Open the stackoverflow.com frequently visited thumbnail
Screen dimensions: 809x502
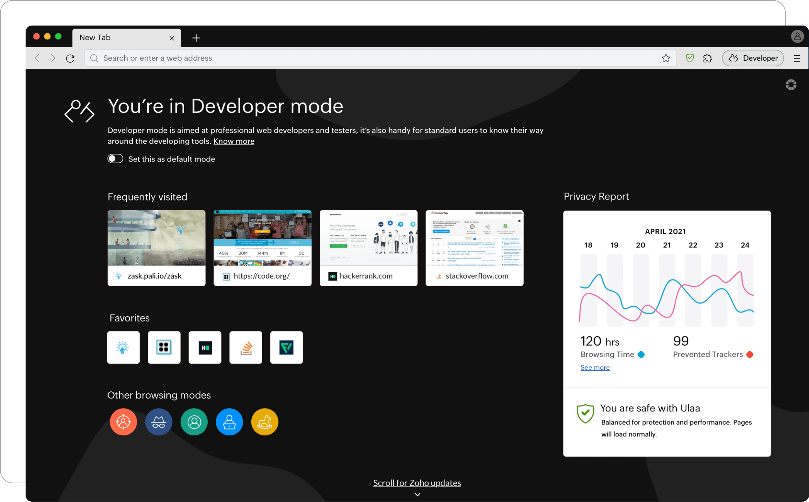pyautogui.click(x=474, y=248)
